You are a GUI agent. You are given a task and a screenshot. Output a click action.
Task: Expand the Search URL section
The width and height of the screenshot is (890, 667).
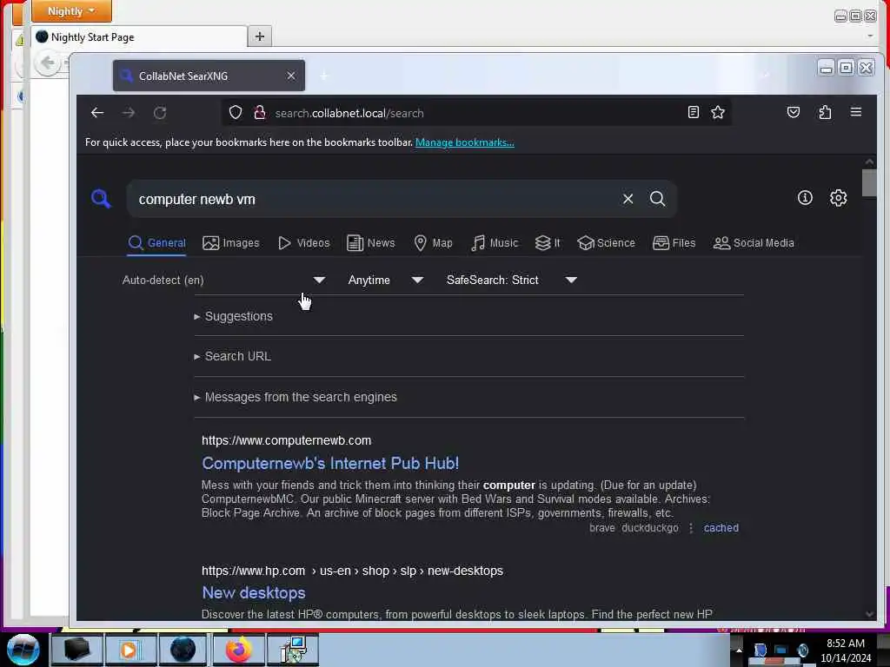233,356
